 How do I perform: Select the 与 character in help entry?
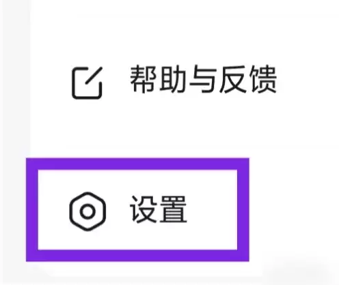[x=202, y=79]
